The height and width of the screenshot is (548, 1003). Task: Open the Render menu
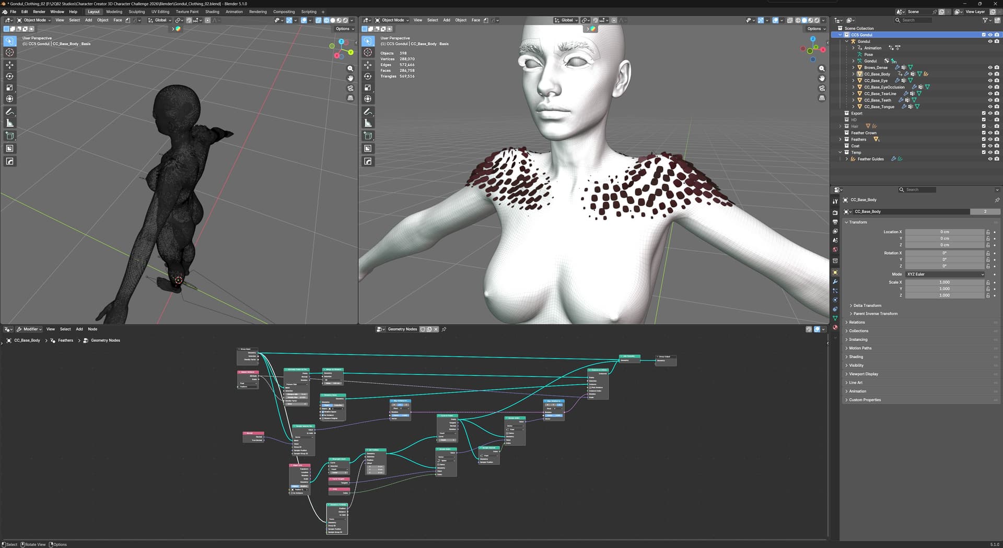[x=39, y=11]
